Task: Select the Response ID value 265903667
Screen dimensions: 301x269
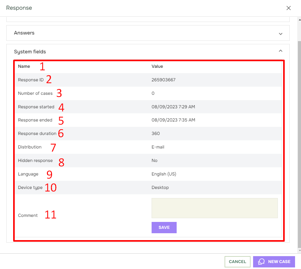Action: tap(163, 80)
